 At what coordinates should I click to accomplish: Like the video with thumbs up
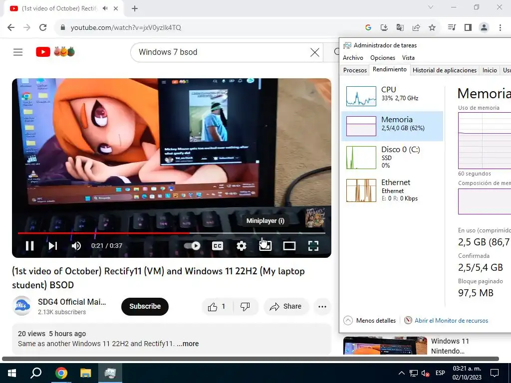tap(217, 307)
